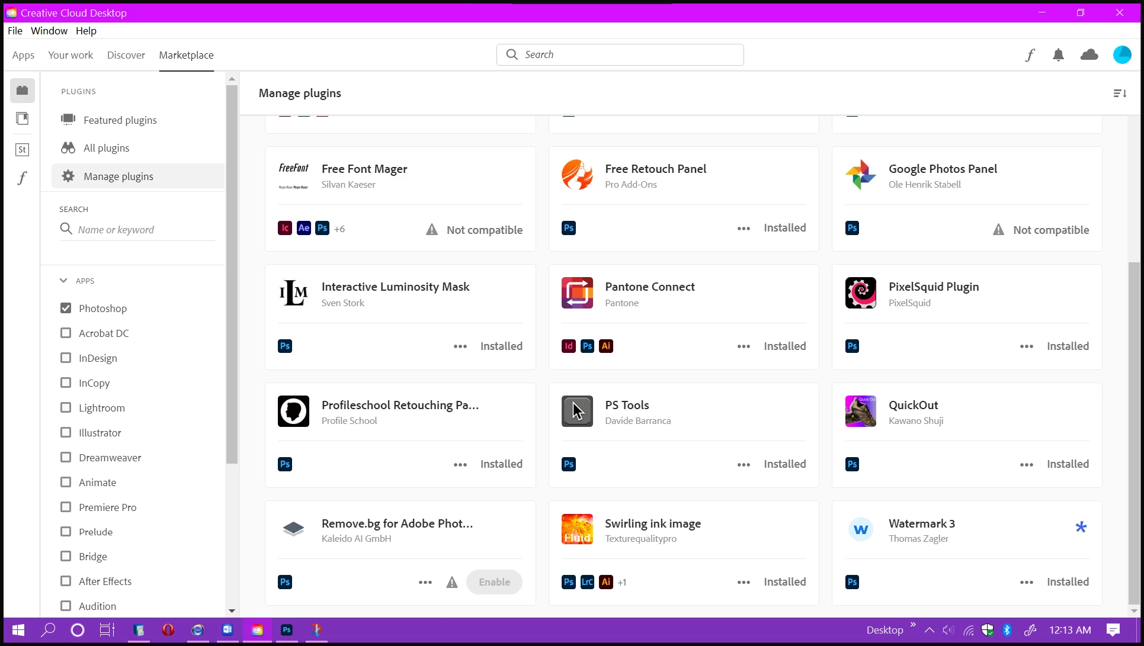
Task: Click the PixelSquid Plugin thumbnail icon
Action: 860,293
